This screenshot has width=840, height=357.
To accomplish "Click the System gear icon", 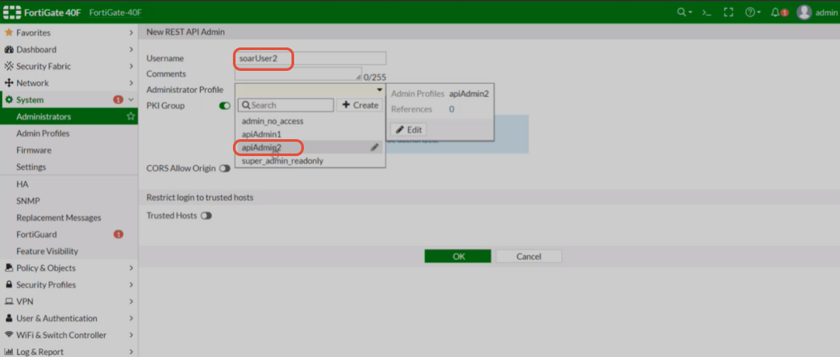I will [x=9, y=100].
